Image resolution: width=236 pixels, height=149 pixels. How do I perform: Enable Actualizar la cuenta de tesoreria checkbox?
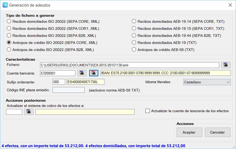pyautogui.click(x=148, y=111)
